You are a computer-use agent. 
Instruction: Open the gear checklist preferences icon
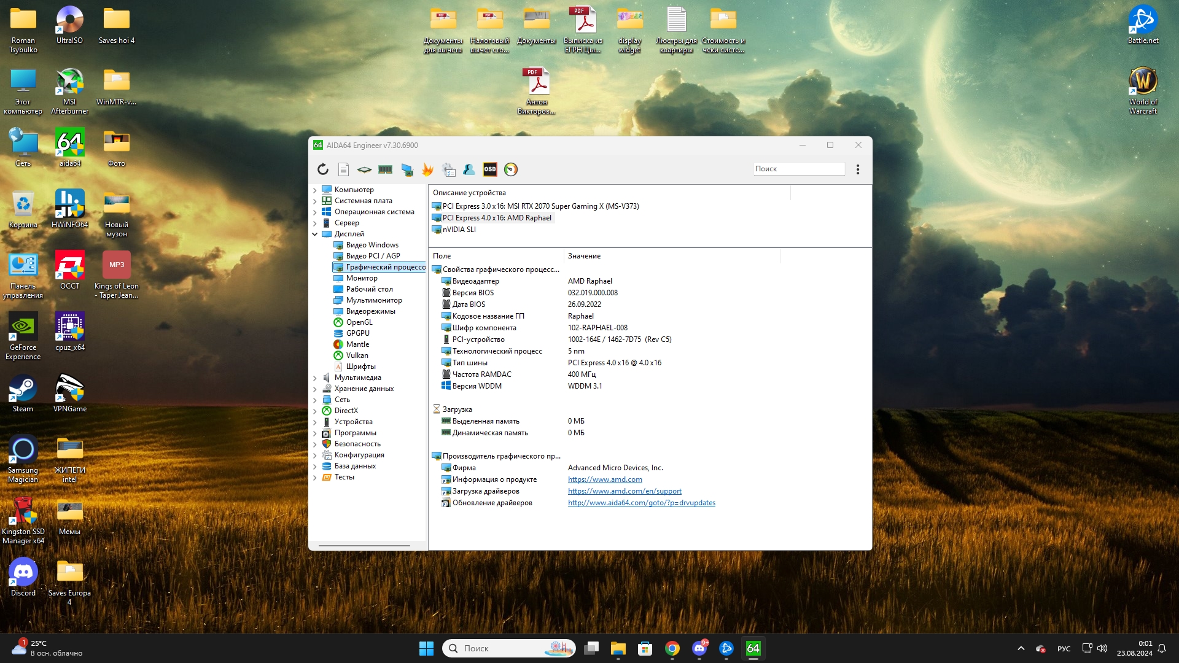[449, 169]
